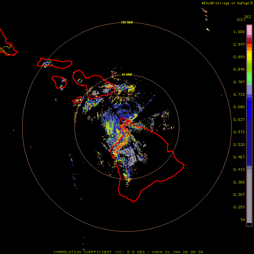The width and height of the screenshot is (254, 254).
Task: Click the 0.627 scale value
Action: (239, 120)
